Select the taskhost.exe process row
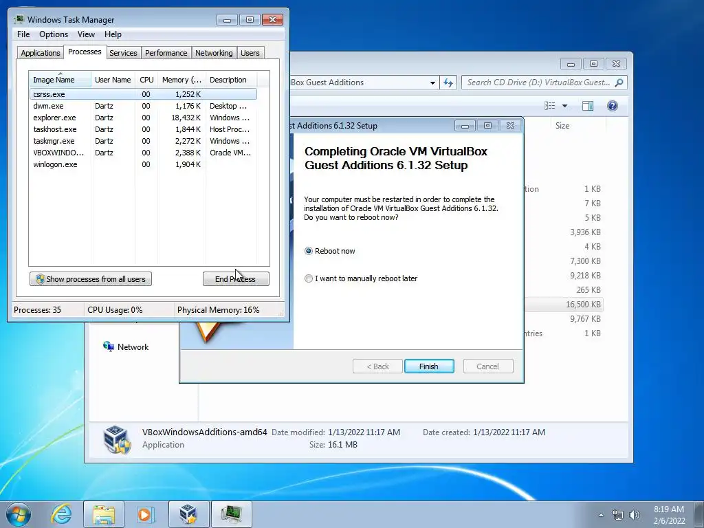The image size is (704, 528). [x=143, y=129]
